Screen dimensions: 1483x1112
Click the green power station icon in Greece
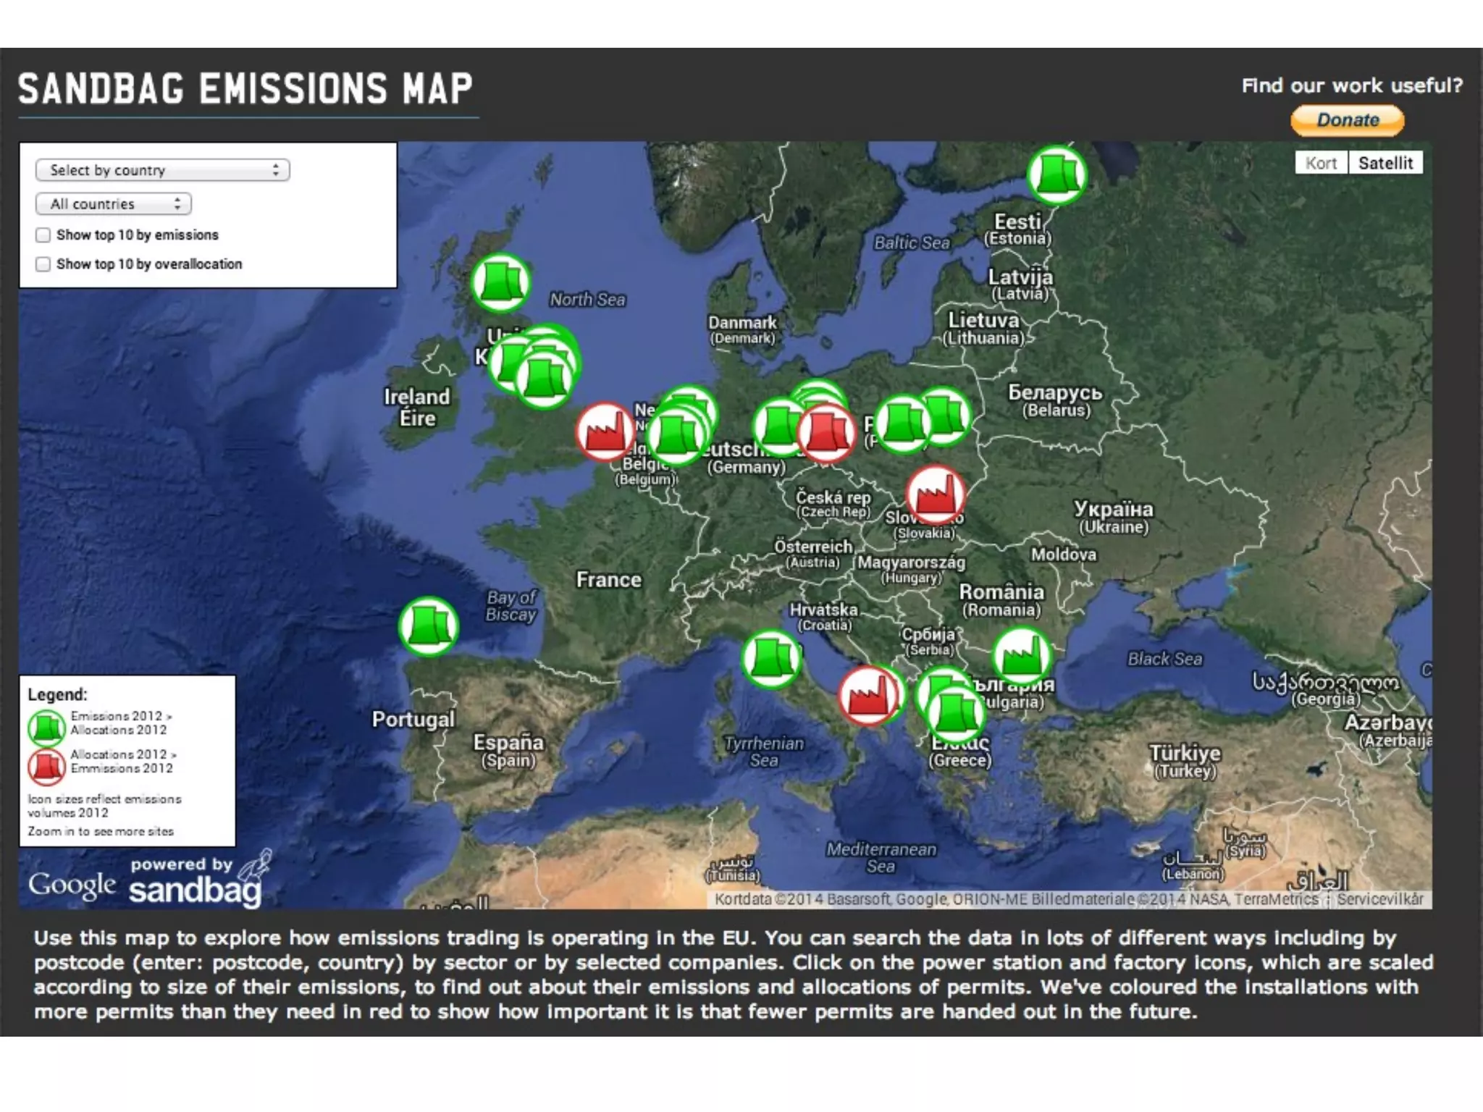(956, 713)
